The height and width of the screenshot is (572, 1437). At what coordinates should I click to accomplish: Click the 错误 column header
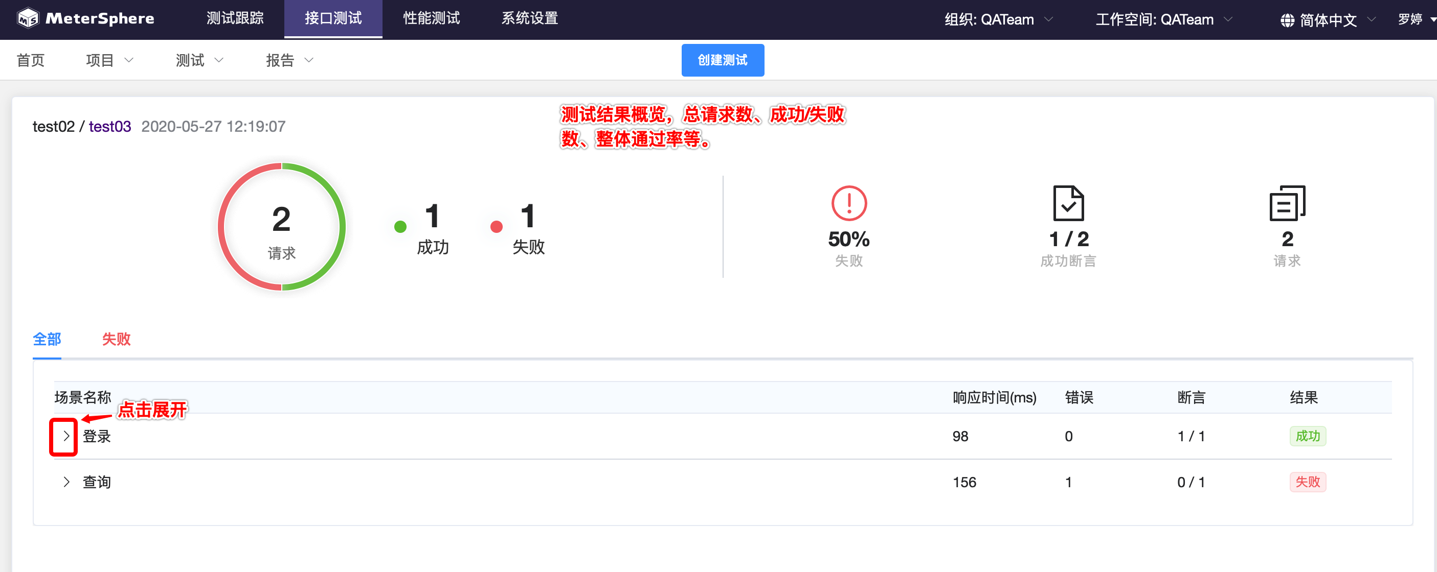1079,397
